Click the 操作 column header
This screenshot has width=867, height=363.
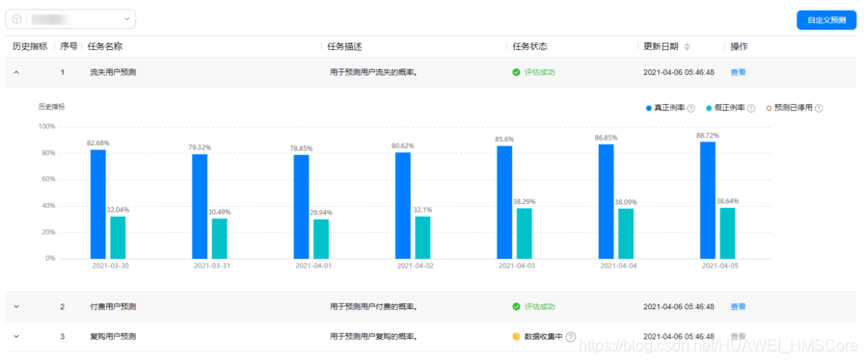tap(739, 47)
